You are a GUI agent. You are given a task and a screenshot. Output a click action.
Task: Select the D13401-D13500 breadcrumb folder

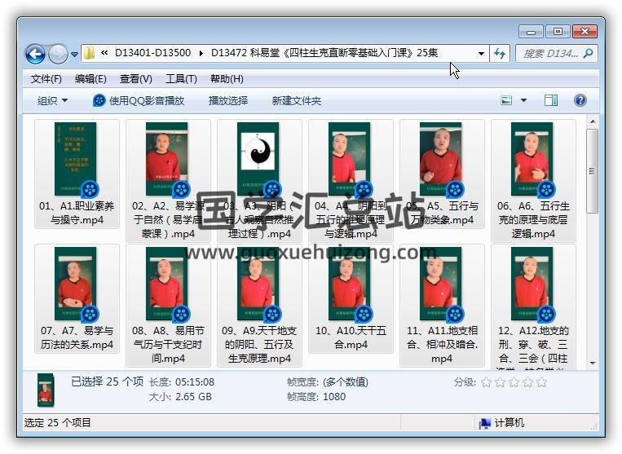(152, 53)
